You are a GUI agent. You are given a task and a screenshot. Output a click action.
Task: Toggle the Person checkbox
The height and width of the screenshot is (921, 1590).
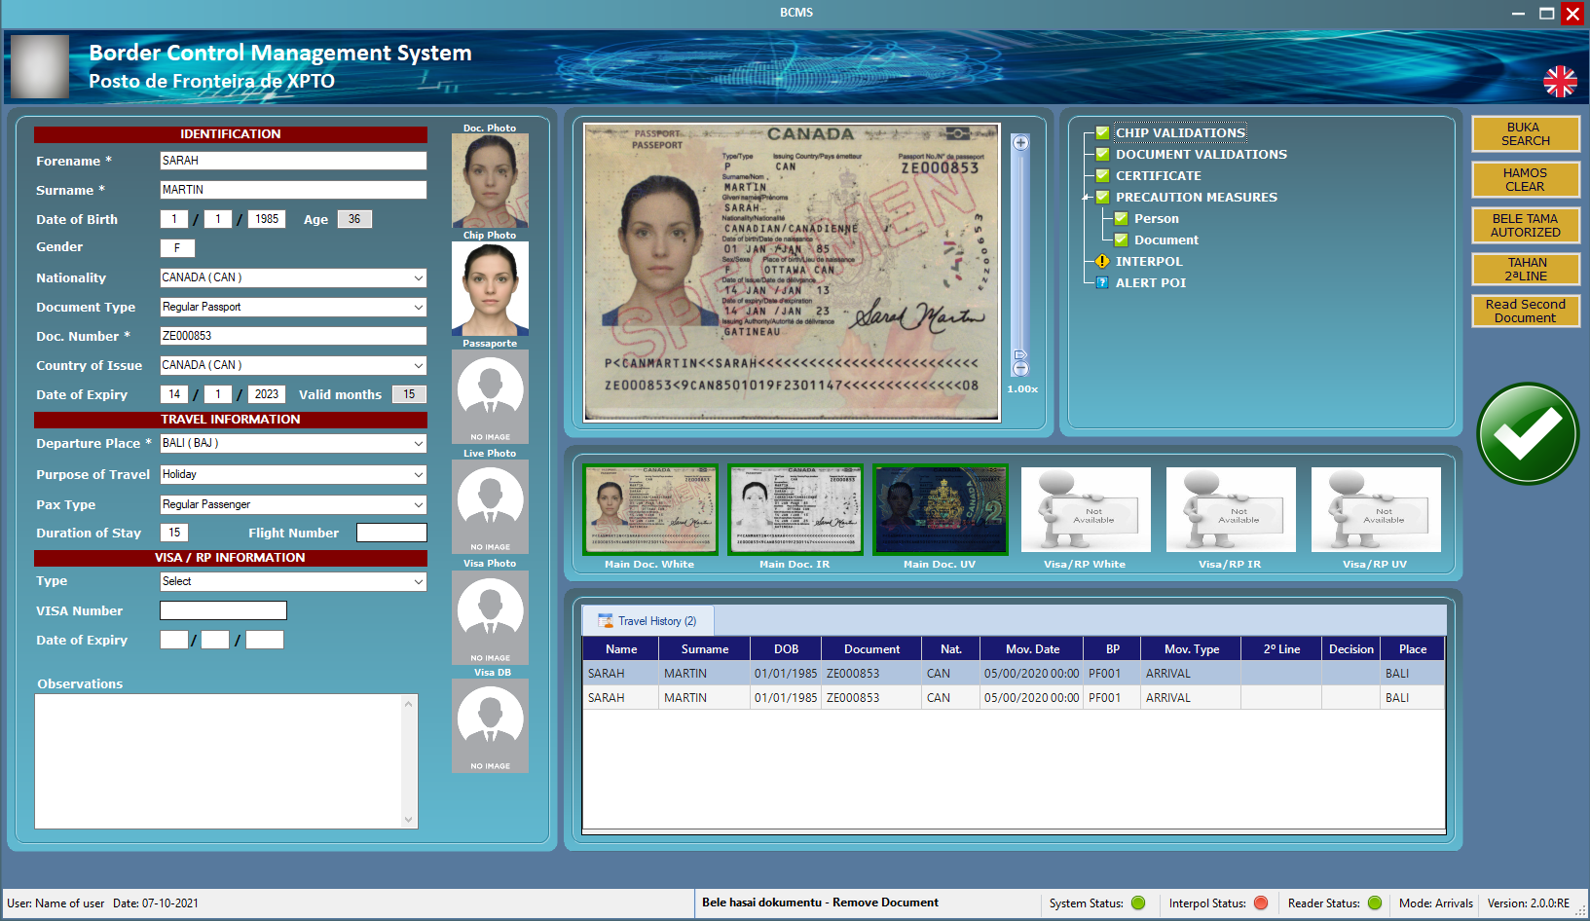1121,218
